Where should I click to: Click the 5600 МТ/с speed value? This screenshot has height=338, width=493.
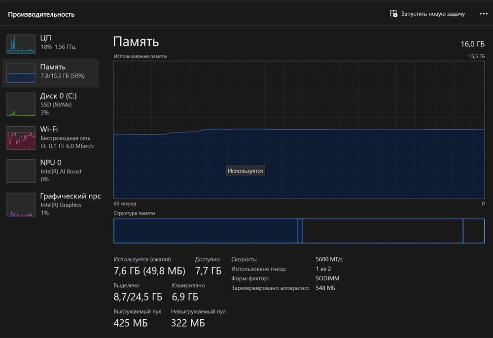pos(329,260)
